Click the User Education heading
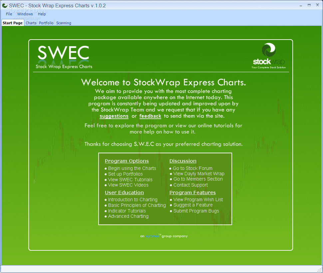This screenshot has height=273, width=323. tap(124, 193)
